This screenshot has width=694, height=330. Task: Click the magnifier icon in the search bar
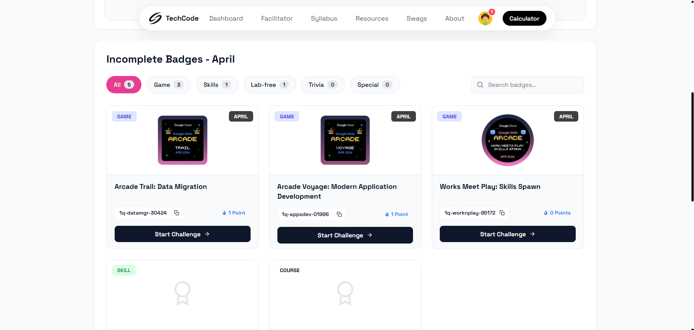tap(480, 85)
